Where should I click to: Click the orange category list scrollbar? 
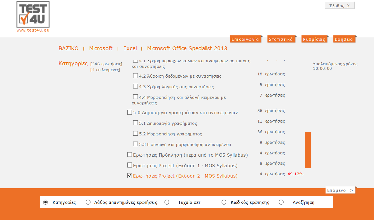(x=308, y=150)
